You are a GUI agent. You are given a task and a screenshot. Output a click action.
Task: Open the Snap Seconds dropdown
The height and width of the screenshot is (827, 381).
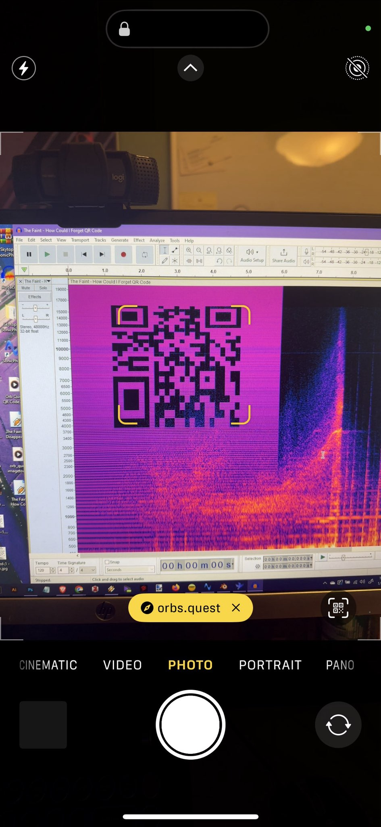click(129, 570)
